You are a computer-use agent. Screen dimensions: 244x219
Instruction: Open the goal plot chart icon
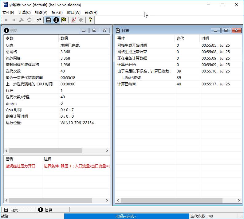(73, 20)
